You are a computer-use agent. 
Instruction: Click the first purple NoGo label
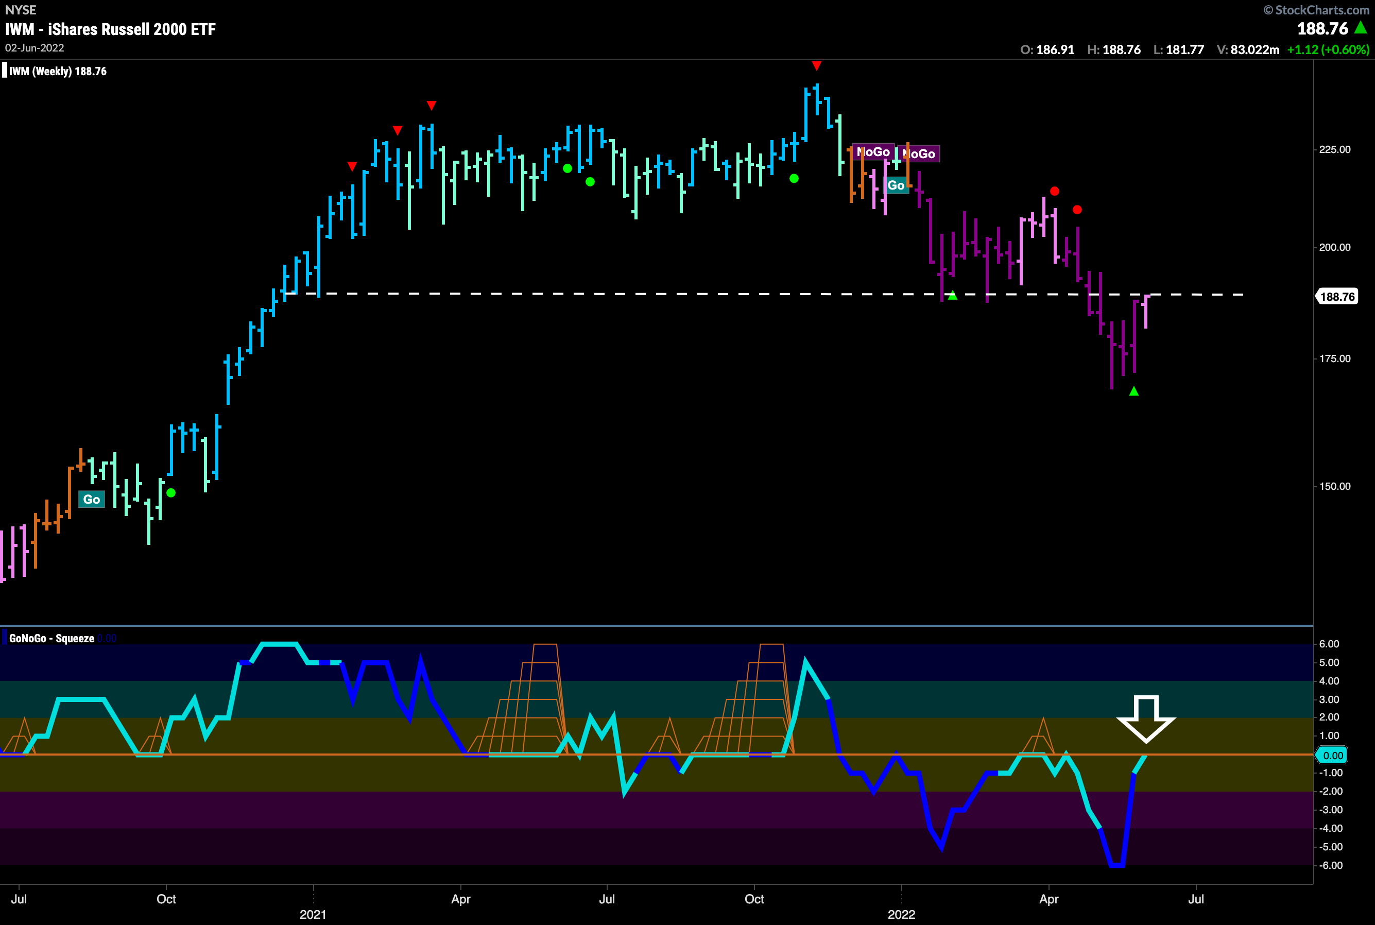(x=873, y=151)
